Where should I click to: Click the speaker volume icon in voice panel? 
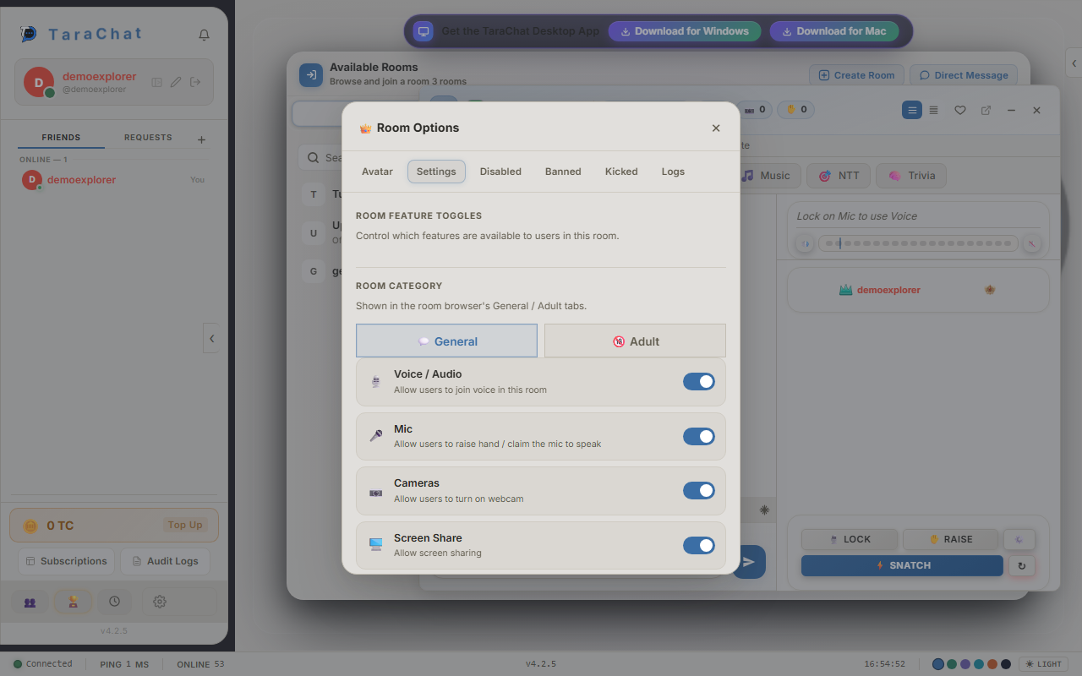pyautogui.click(x=806, y=243)
